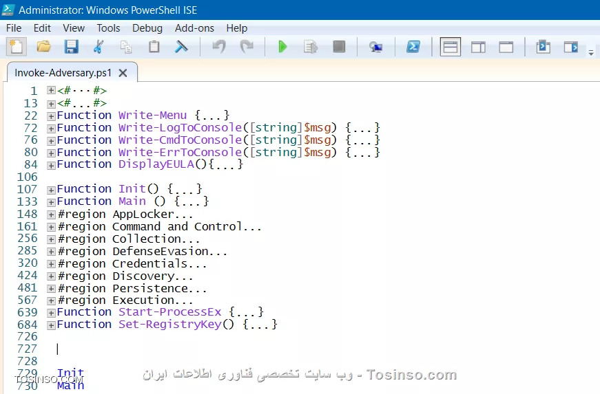The width and height of the screenshot is (600, 394).
Task: Open the Edit menu
Action: coord(42,28)
